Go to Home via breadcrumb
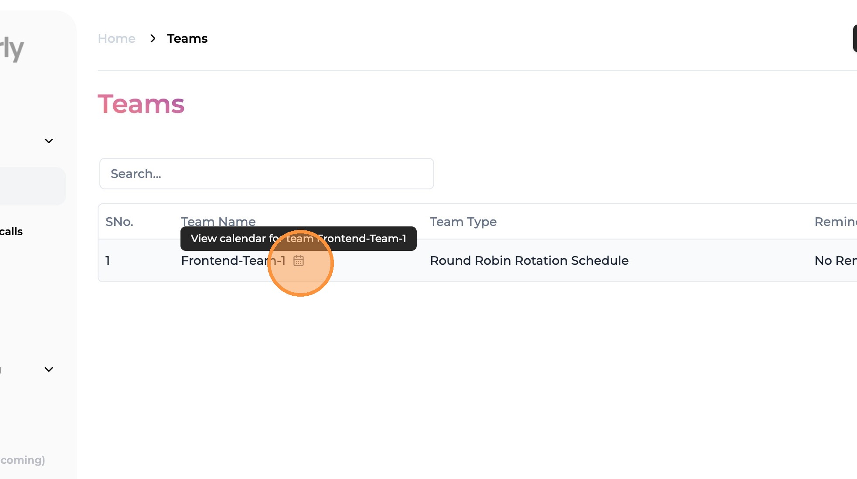 [116, 38]
